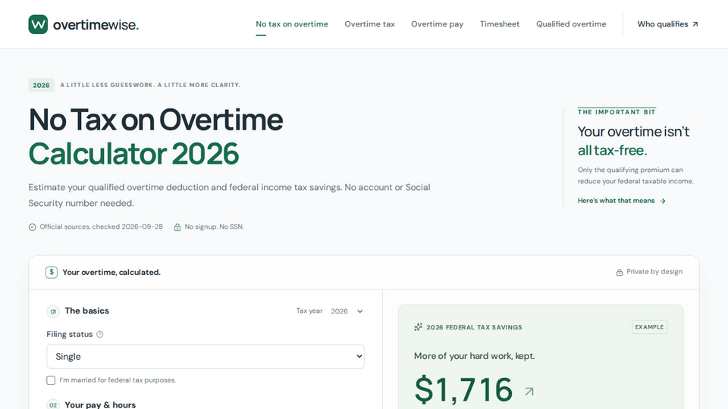Viewport: 728px width, 409px height.
Task: Click the EXAMPLE badge
Action: pos(650,327)
